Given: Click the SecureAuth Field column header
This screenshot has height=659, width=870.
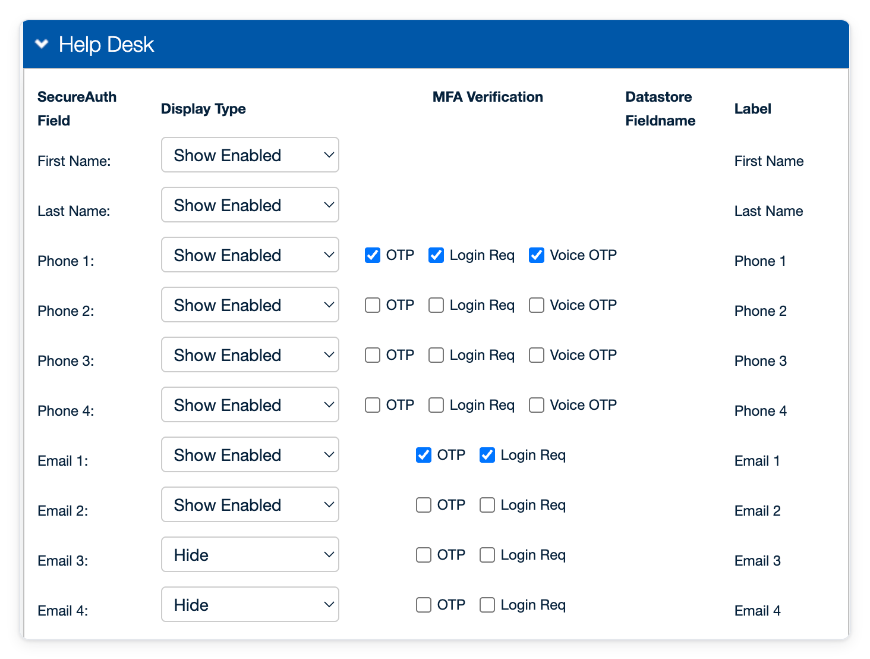Looking at the screenshot, I should coord(77,109).
